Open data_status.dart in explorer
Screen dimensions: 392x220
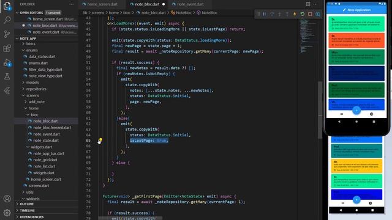point(42,56)
